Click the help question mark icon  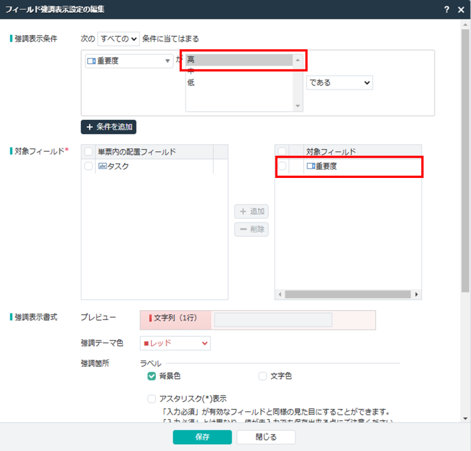click(x=447, y=10)
